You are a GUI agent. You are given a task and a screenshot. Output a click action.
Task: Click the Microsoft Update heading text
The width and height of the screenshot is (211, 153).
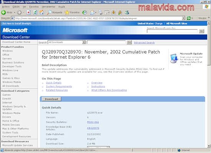(x=191, y=54)
